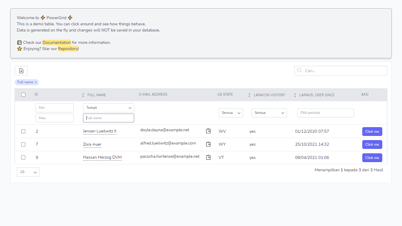Copy doyle.dayna's email with the clipboard icon
Image resolution: width=402 pixels, height=226 pixels.
[208, 131]
